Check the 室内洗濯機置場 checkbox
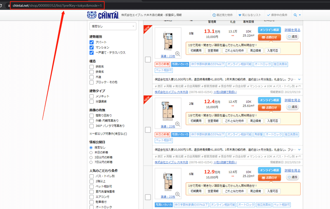 point(92,192)
